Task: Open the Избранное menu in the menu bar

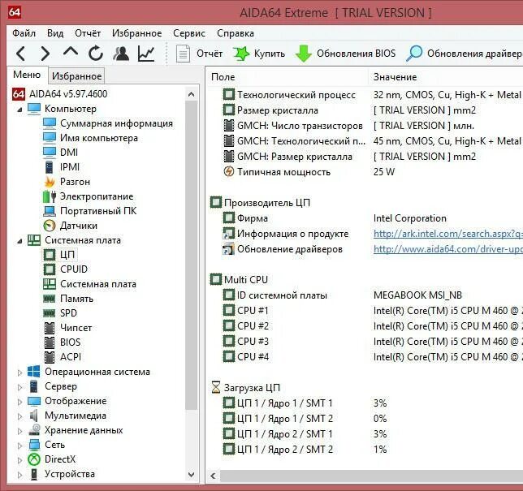Action: [x=136, y=33]
